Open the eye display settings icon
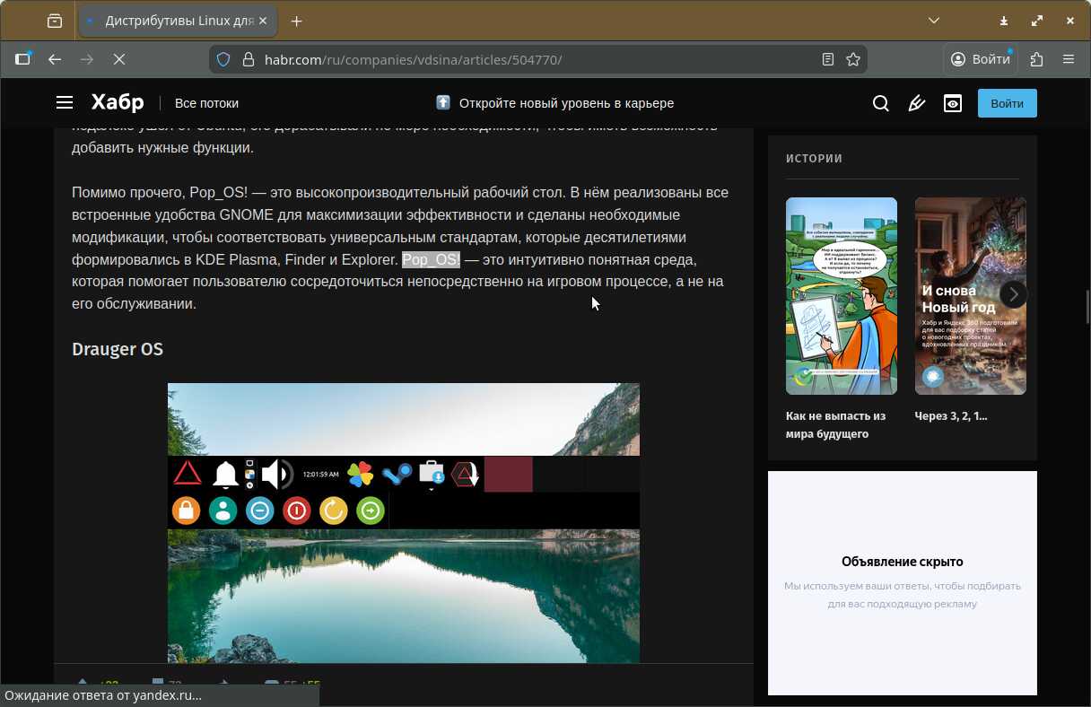 953,103
